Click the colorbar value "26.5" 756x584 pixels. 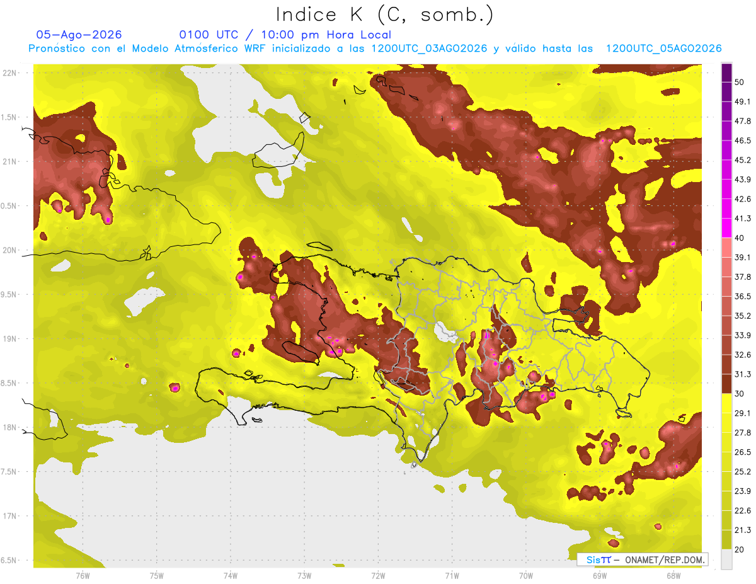[x=742, y=452]
